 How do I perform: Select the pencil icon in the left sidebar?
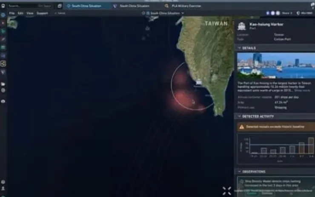[x=3, y=40]
